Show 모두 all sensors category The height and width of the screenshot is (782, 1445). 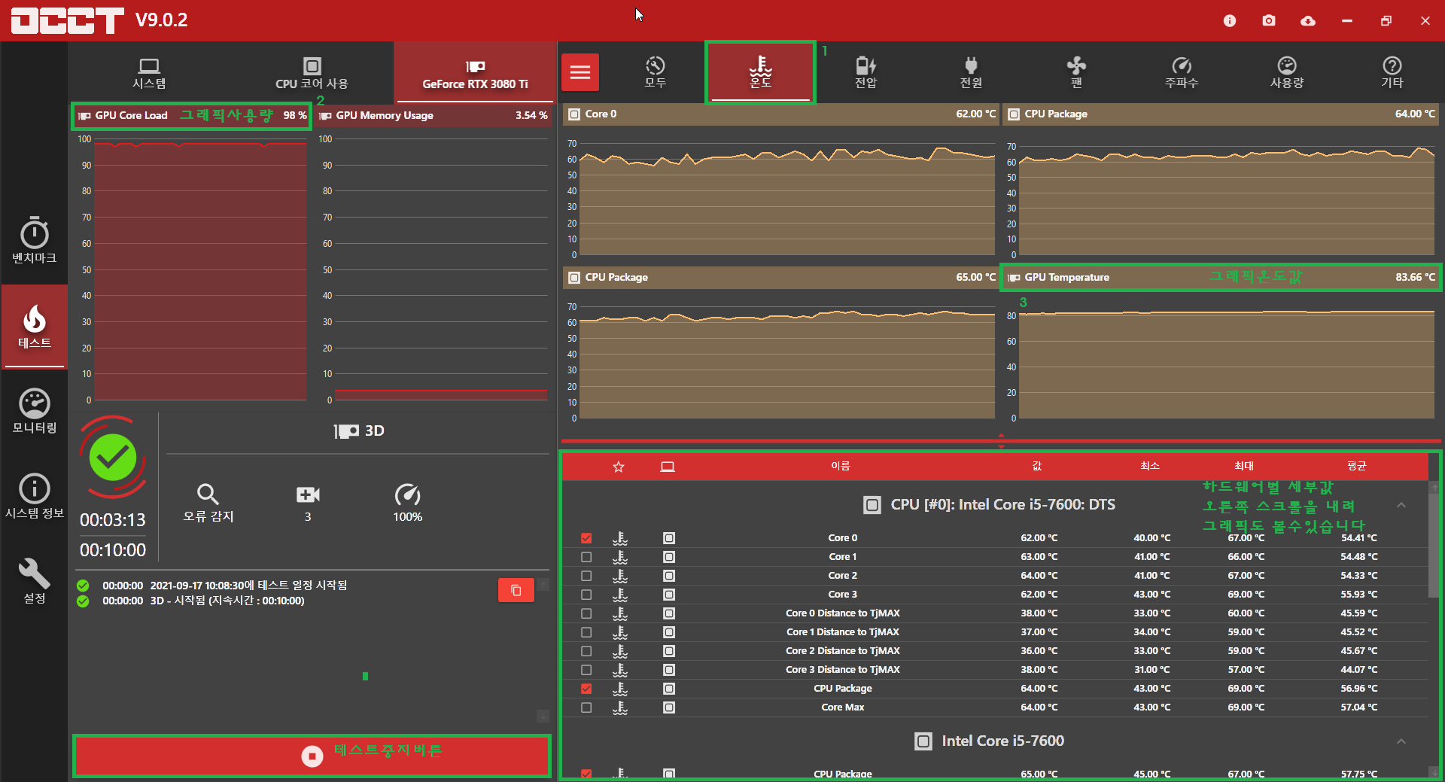pos(655,72)
